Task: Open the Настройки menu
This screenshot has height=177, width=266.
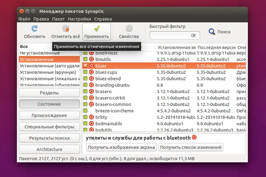Action: coord(79,19)
